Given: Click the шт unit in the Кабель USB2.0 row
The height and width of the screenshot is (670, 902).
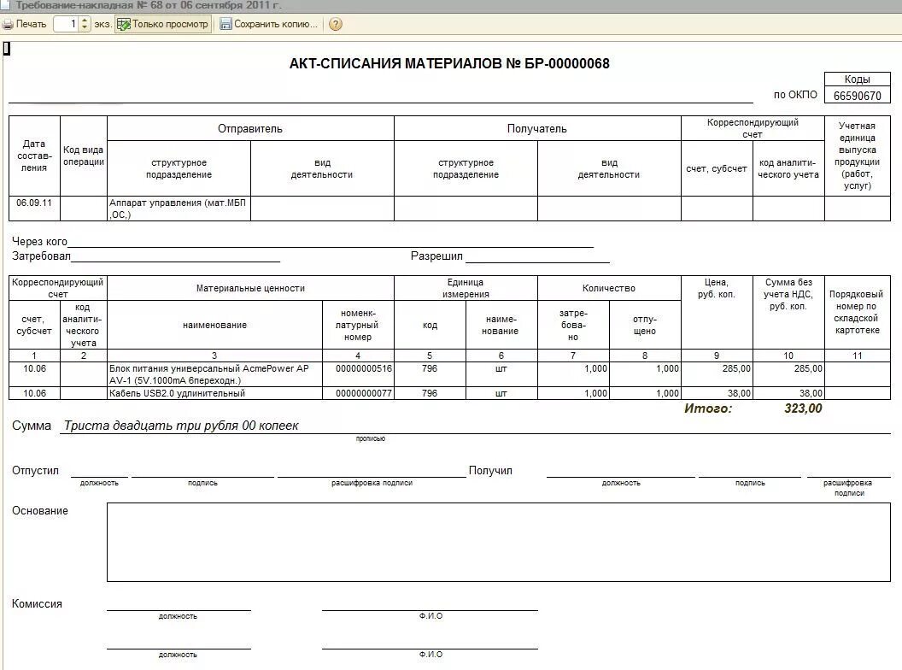Looking at the screenshot, I should tap(501, 393).
